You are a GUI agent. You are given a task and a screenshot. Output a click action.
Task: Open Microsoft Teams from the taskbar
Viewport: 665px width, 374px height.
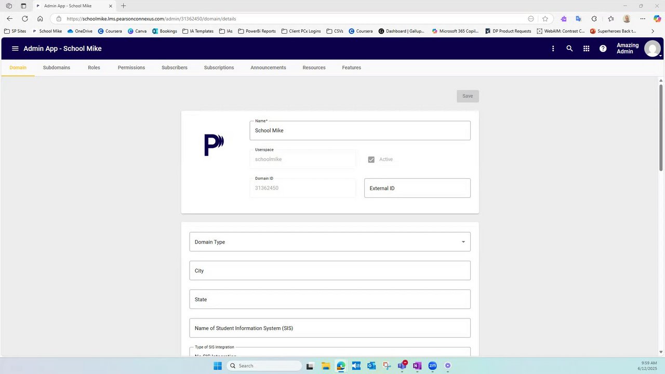point(402,366)
